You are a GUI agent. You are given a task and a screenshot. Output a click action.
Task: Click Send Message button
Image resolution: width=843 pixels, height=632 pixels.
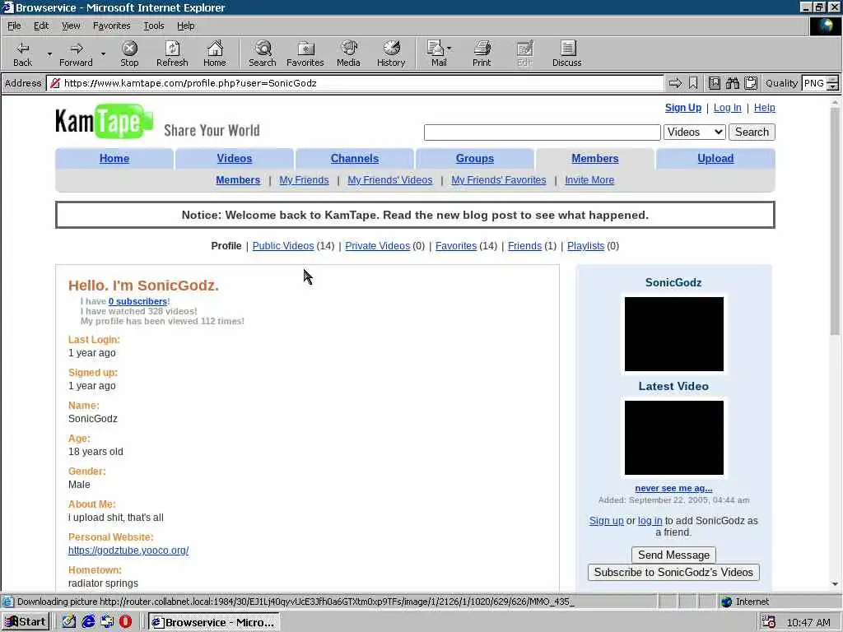[673, 555]
